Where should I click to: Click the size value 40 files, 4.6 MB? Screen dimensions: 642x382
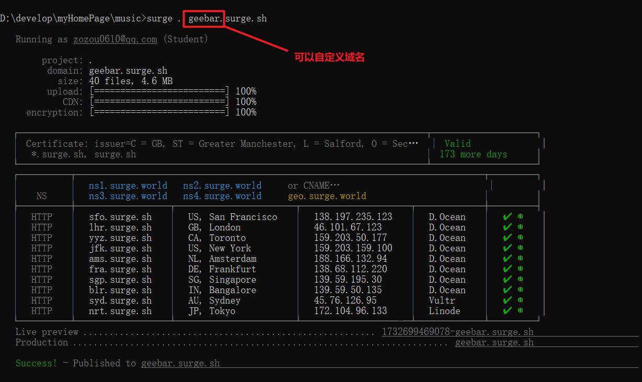coord(131,81)
